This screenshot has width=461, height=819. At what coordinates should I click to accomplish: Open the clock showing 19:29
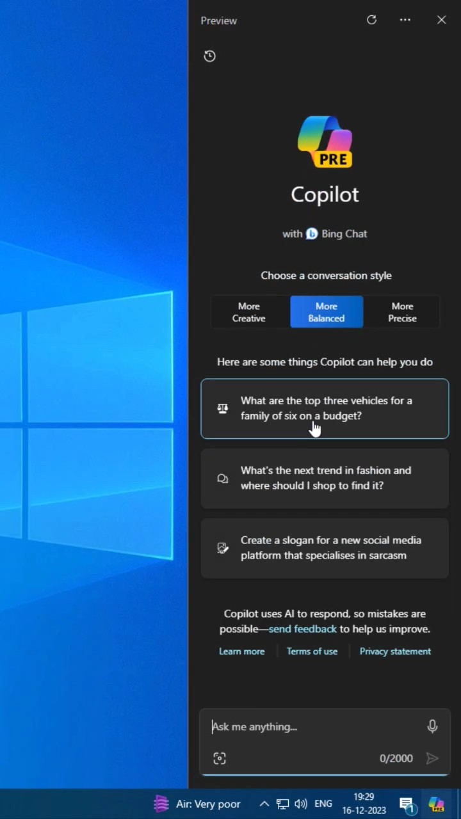click(364, 804)
